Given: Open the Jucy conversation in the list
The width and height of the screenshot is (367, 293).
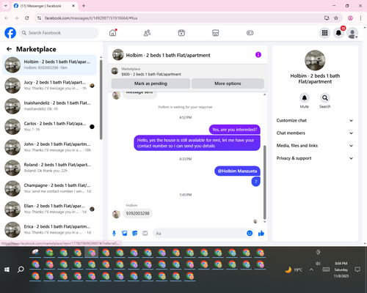Looking at the screenshot, I should pos(50,86).
